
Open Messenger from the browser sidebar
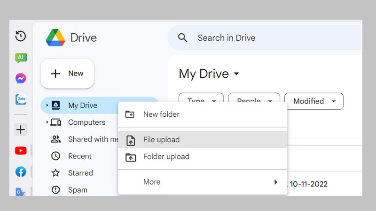[21, 78]
